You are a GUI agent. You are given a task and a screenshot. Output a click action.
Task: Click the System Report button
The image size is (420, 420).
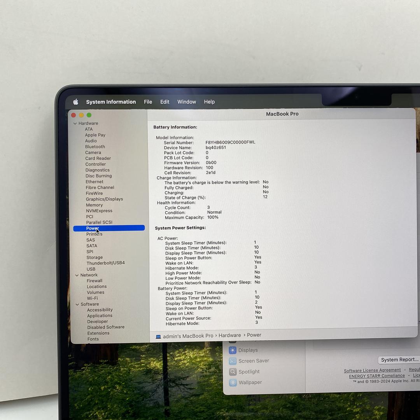399,360
